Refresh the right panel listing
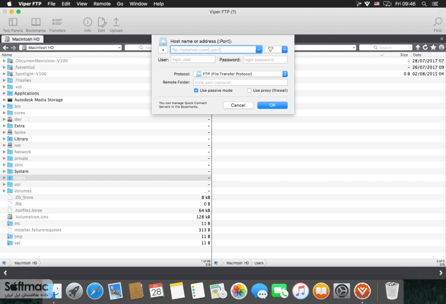Screen dimensions: 446x304 [x=425, y=47]
